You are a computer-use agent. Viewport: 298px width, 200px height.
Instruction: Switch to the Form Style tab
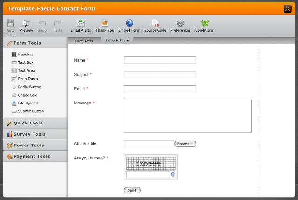point(84,41)
